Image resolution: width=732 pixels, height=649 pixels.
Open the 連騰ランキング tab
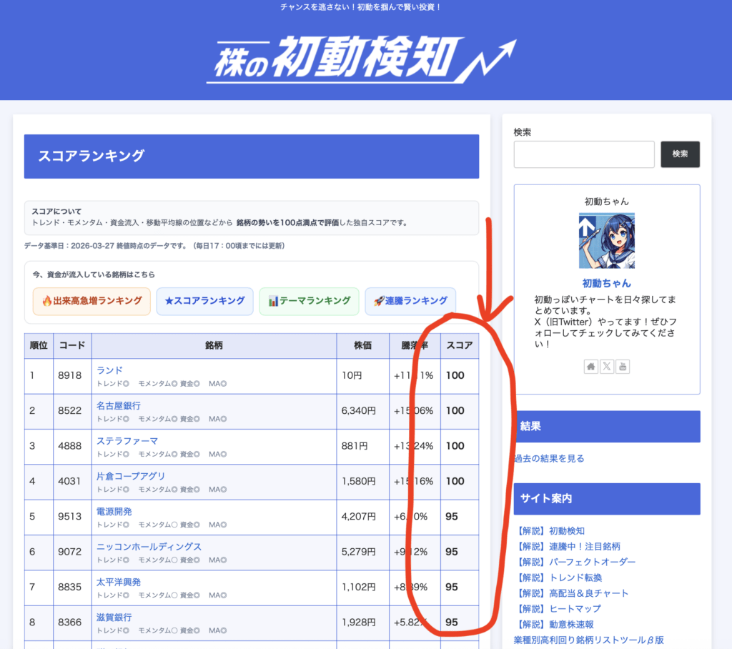coord(410,301)
